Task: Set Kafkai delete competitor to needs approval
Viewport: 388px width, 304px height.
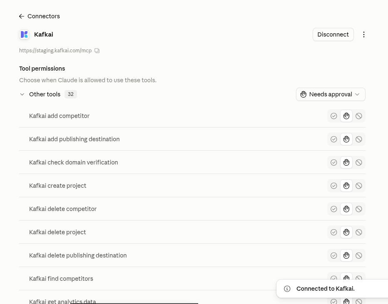Action: pos(346,209)
